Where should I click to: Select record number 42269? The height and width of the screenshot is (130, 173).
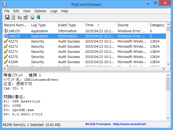click(x=13, y=62)
